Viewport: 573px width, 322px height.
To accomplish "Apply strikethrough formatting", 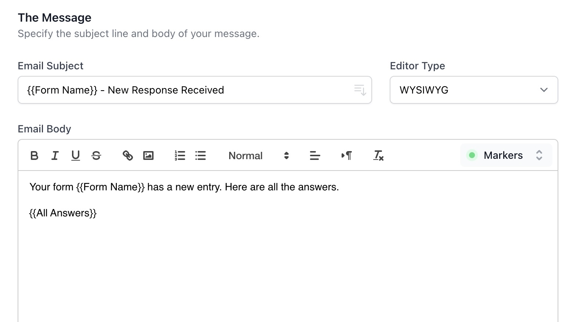I will click(x=96, y=155).
